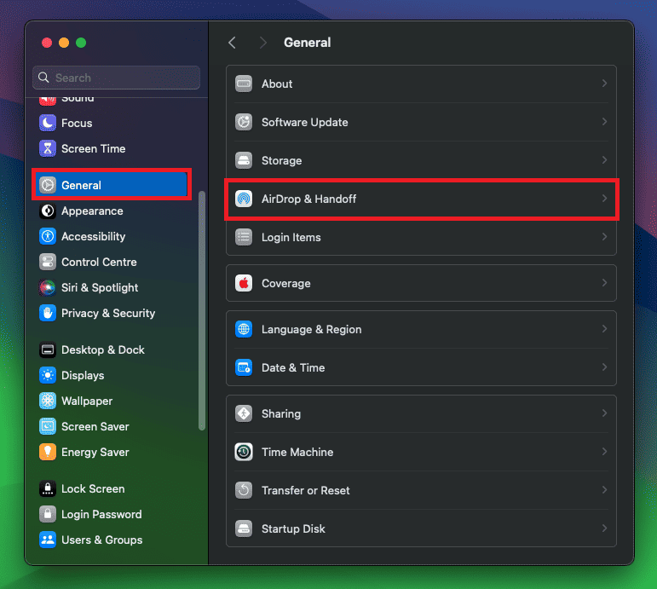The width and height of the screenshot is (657, 589).
Task: Click the forward navigation arrow
Action: tap(262, 43)
